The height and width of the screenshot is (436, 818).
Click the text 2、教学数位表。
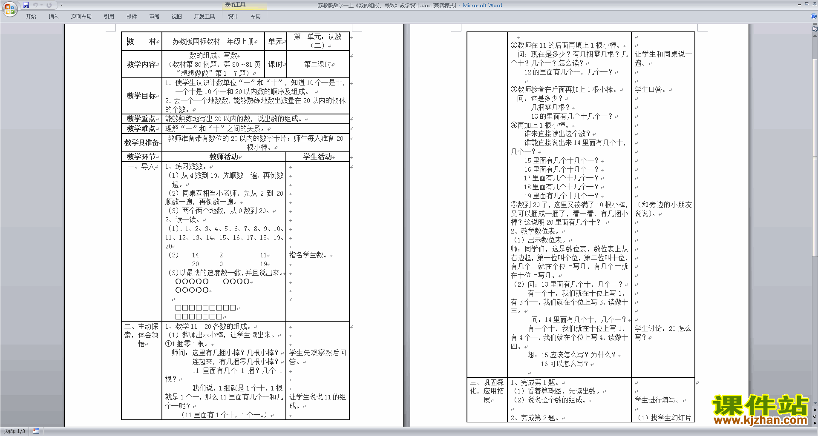535,231
